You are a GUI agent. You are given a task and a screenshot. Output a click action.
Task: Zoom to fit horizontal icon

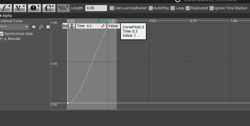(65, 26)
